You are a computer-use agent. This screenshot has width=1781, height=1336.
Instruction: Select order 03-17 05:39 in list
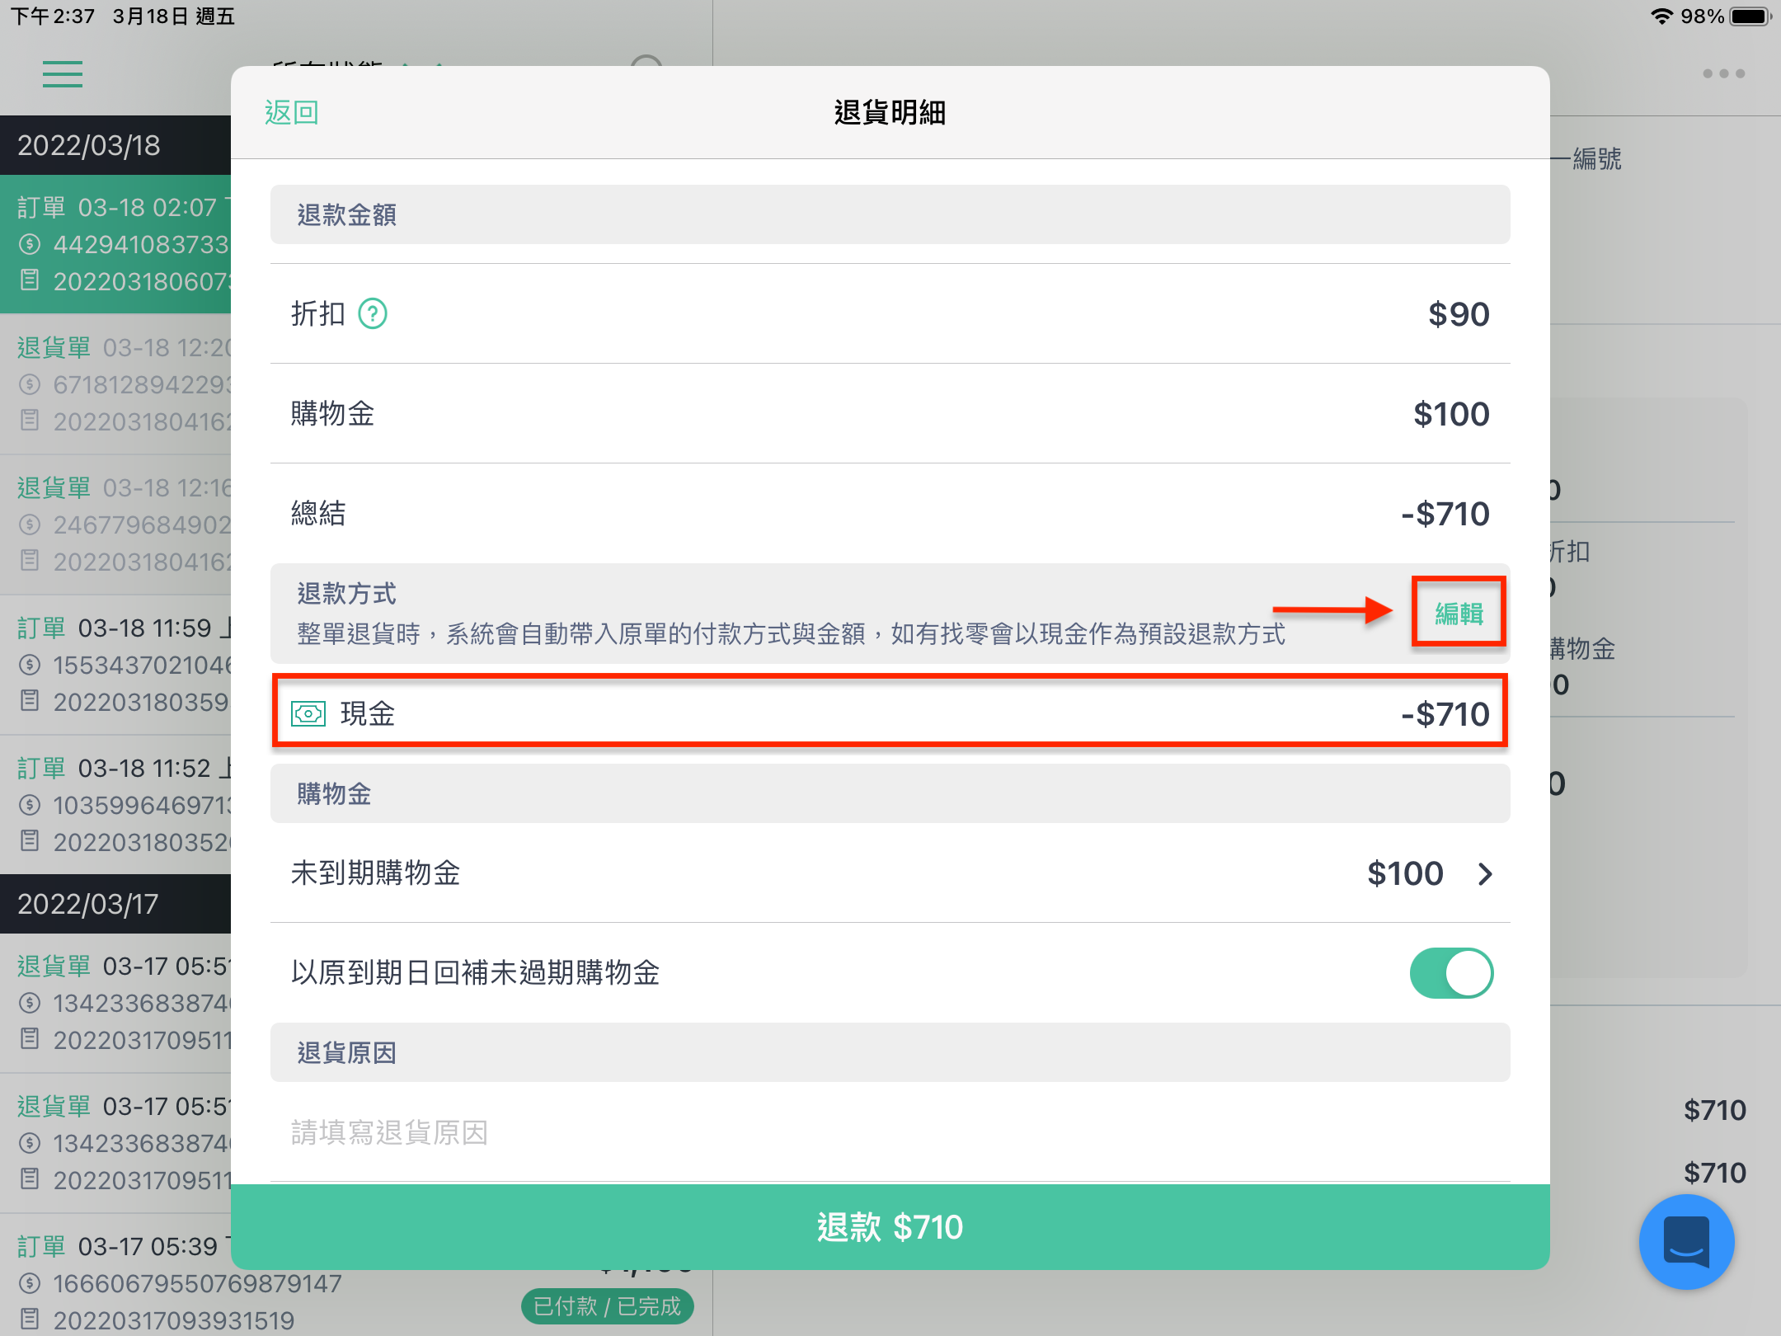pyautogui.click(x=356, y=1274)
